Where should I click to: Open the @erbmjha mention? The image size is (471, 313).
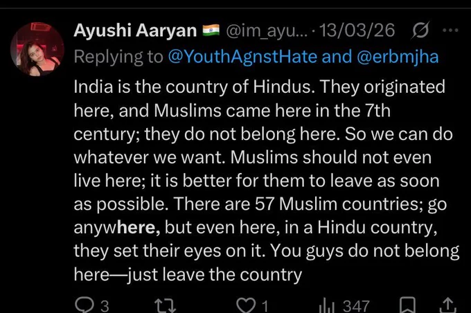coord(398,57)
